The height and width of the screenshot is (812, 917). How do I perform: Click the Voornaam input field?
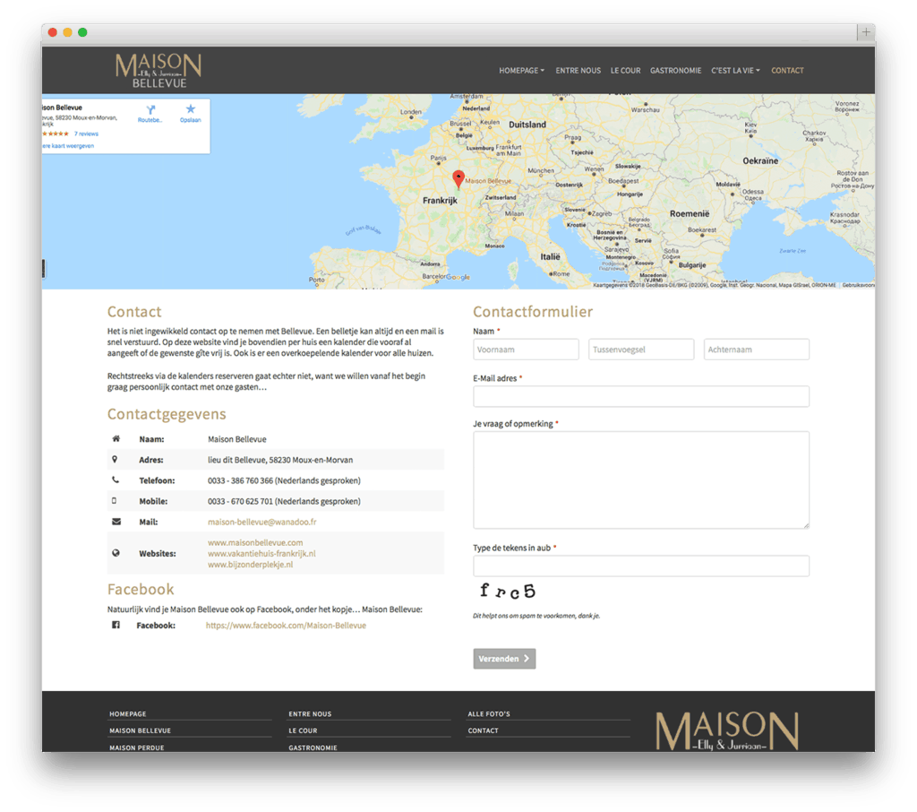pos(526,350)
